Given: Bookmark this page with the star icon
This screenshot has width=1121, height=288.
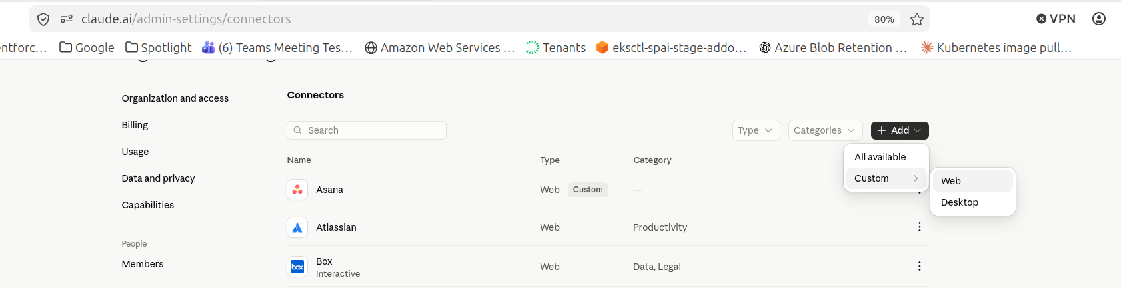Looking at the screenshot, I should tap(917, 19).
